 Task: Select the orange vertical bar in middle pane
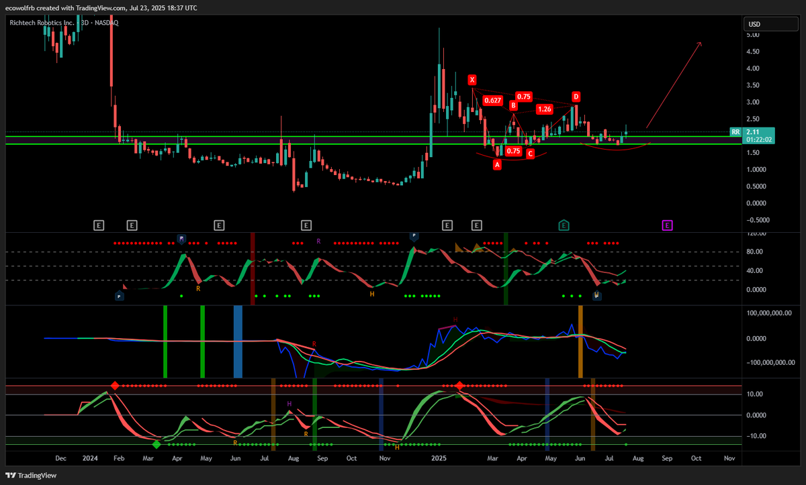pos(581,341)
